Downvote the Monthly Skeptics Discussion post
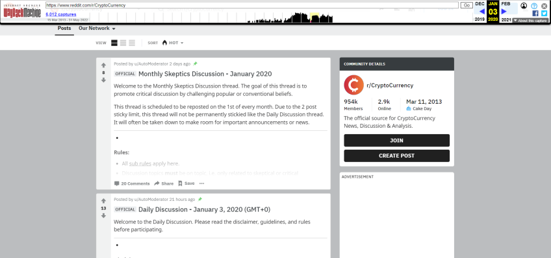 [103, 80]
